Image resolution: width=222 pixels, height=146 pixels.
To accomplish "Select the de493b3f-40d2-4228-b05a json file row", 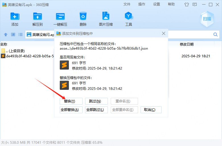I will (x=27, y=56).
